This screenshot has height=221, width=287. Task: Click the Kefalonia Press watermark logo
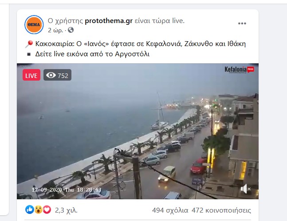[x=239, y=70]
